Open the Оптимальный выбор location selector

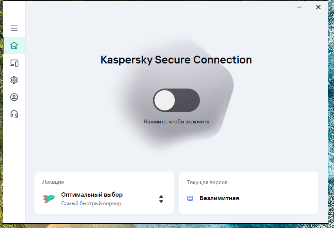point(92,195)
